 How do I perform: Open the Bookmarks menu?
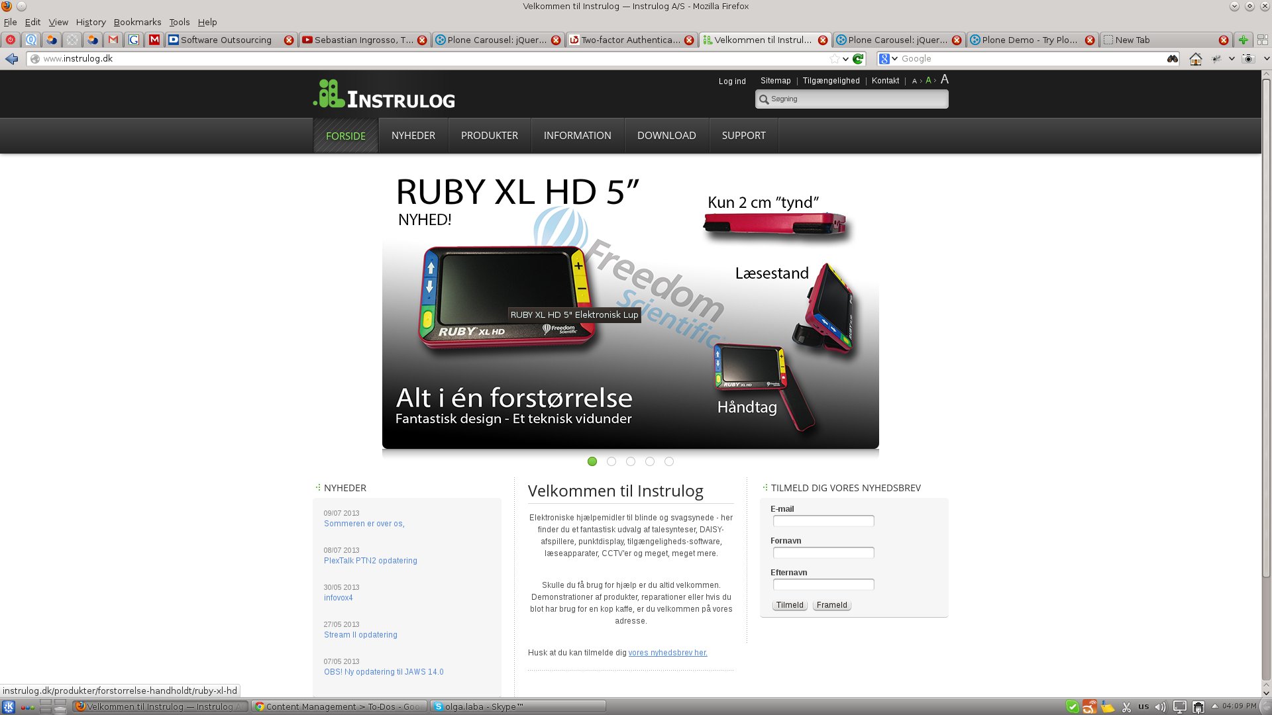(137, 22)
